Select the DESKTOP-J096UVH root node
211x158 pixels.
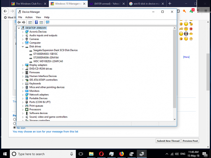(36, 28)
